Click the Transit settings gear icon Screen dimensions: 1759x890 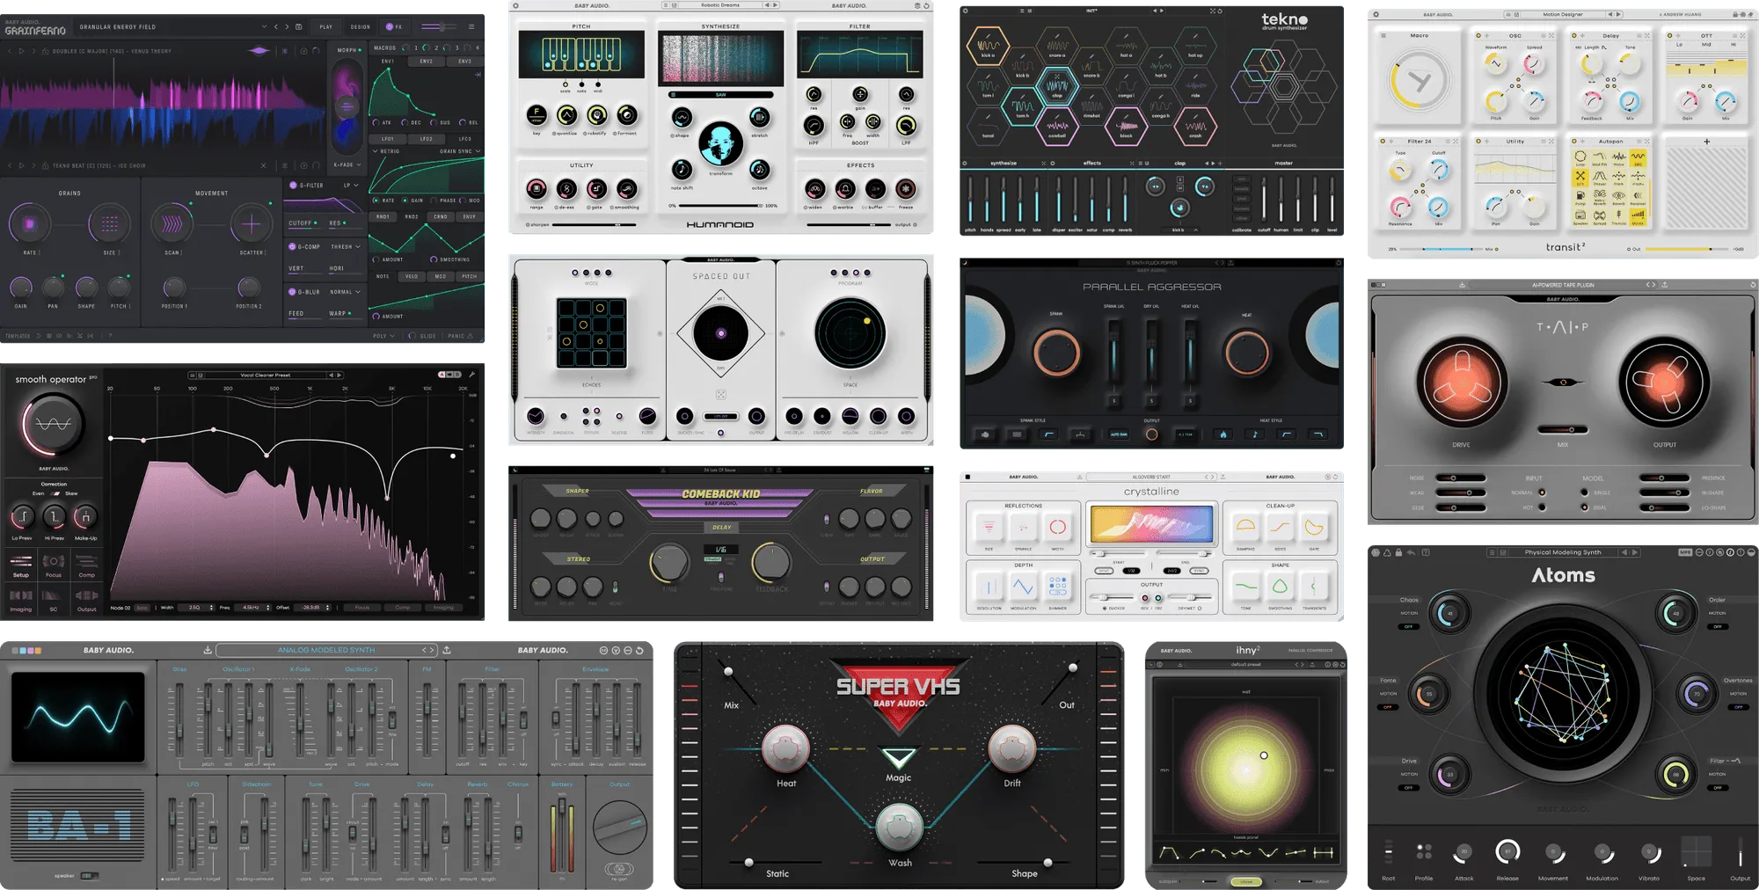click(x=1376, y=14)
